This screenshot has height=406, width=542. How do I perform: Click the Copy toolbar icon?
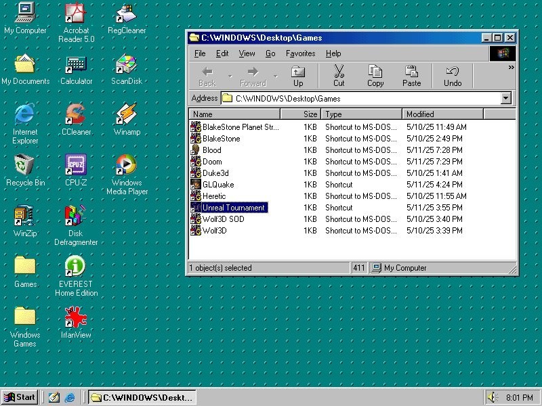[375, 75]
